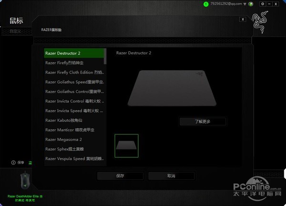
Task: Select the Razer Firefly mouse mat entry
Action: (74, 63)
